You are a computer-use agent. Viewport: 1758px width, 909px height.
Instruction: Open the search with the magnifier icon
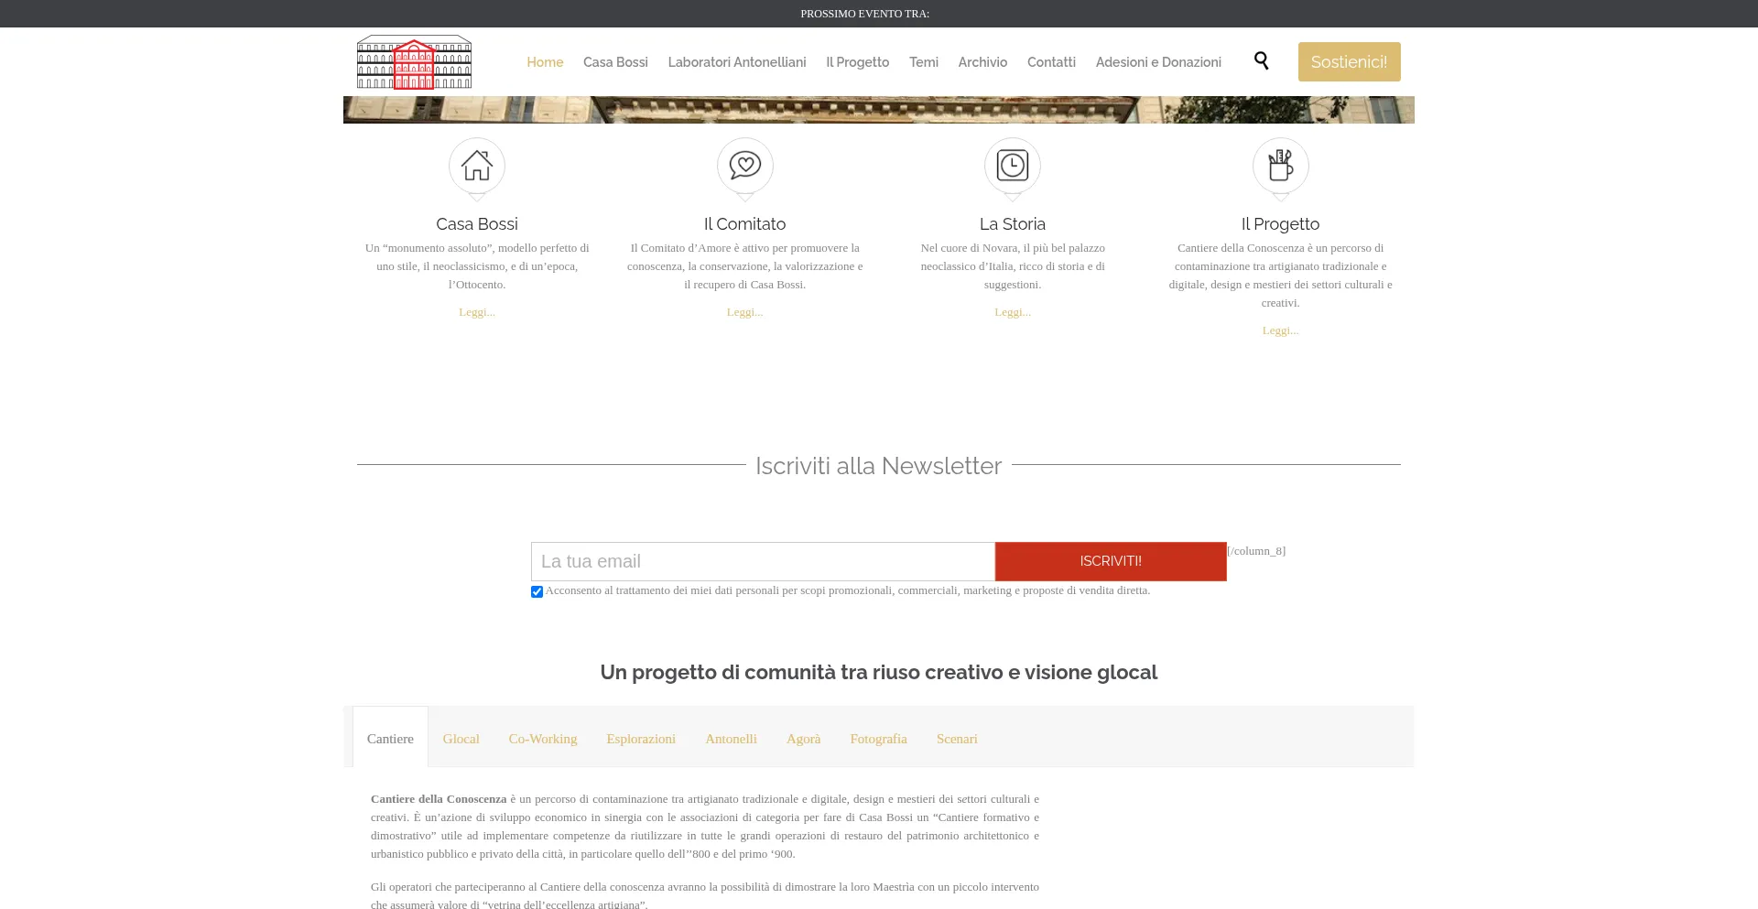click(1261, 60)
